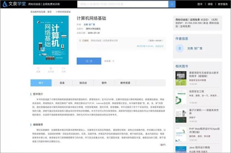Click the 编辑推荐 section heading
The height and width of the screenshot is (153, 231).
38,124
